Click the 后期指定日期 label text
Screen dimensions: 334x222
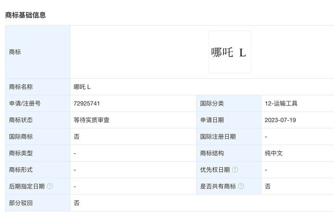(x=27, y=186)
